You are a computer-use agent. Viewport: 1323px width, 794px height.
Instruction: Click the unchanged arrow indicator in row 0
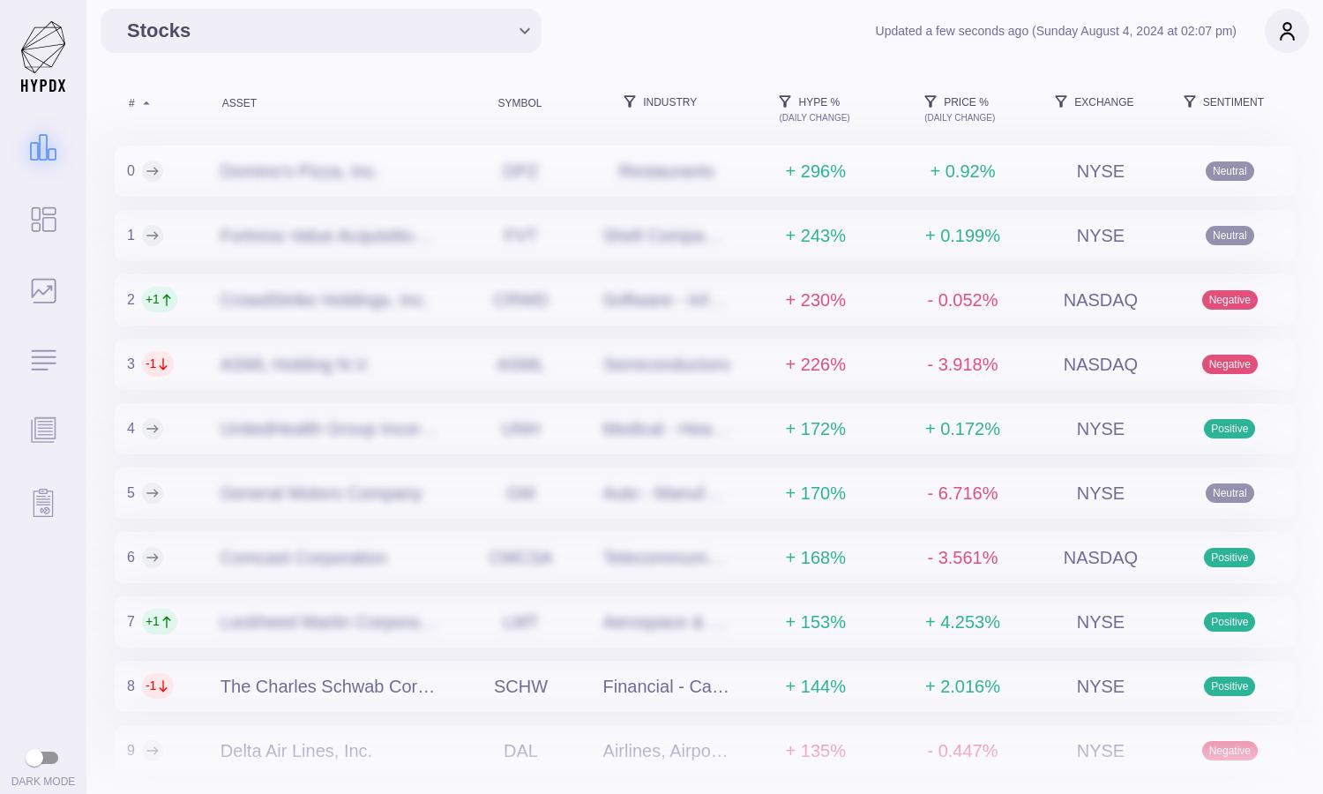tap(153, 171)
